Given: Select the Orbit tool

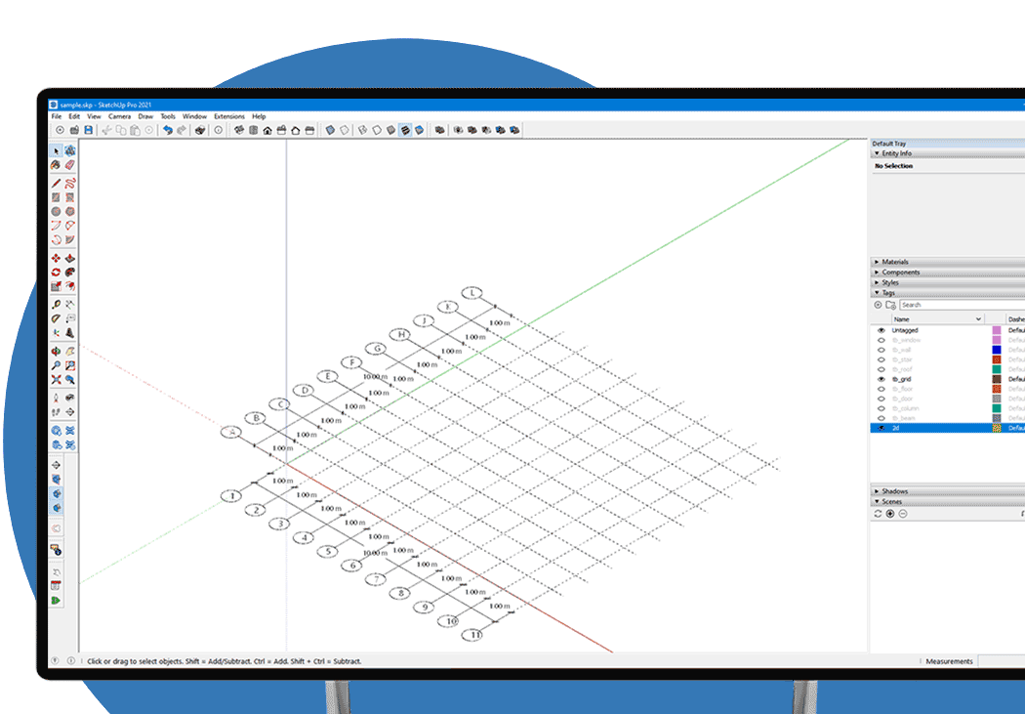Looking at the screenshot, I should tap(57, 352).
